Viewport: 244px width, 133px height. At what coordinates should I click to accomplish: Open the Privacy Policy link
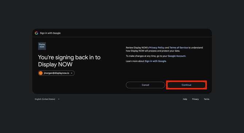tap(157, 48)
